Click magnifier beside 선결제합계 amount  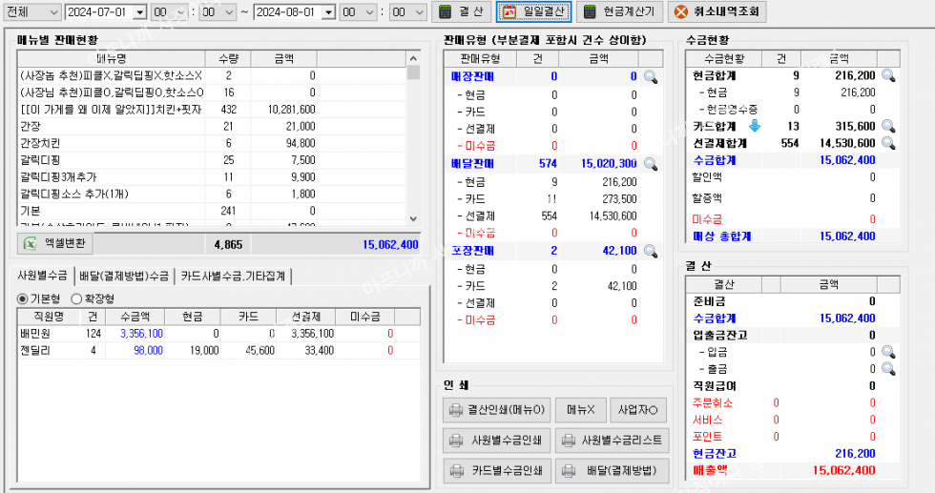(887, 143)
